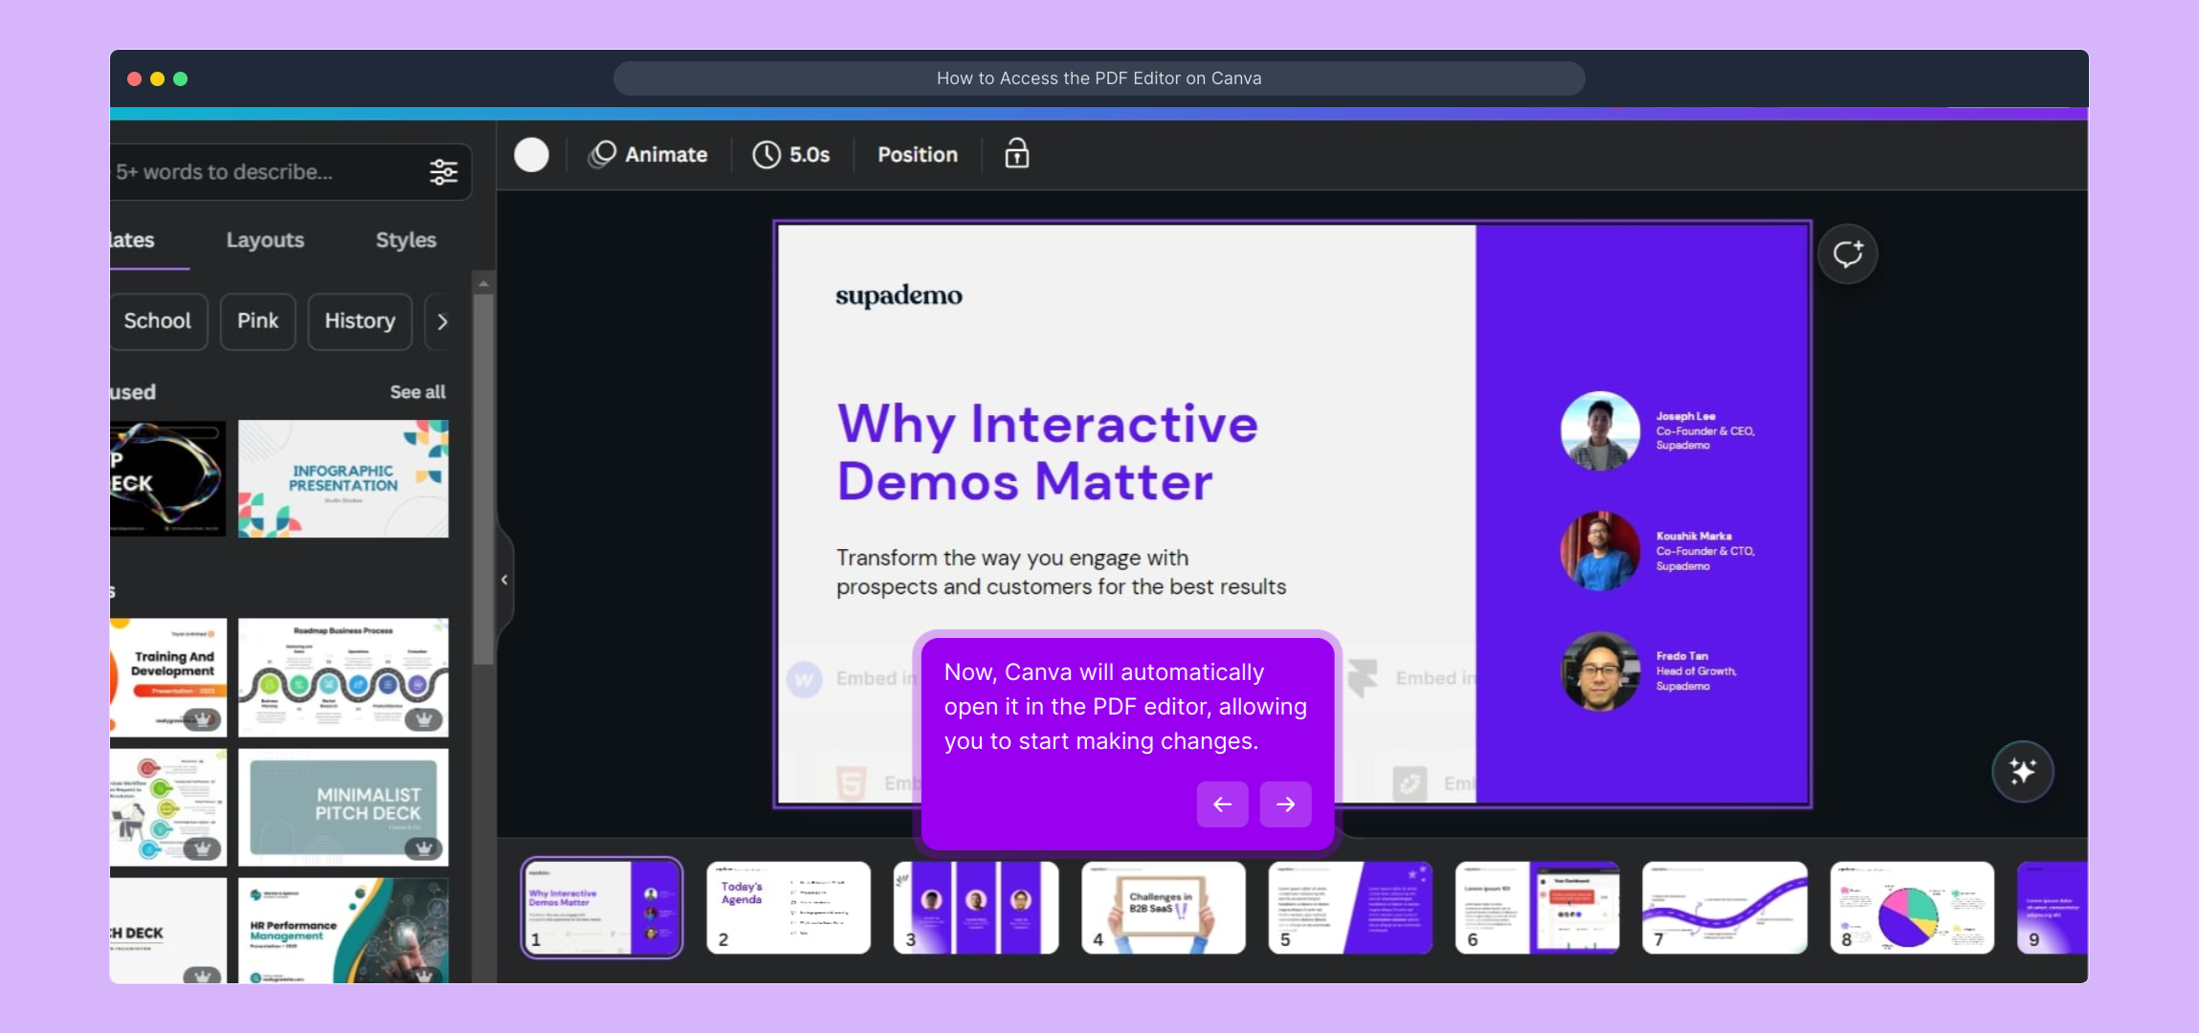Screen dimensions: 2199x1033
Task: Click the search filter sliders icon
Action: (443, 172)
